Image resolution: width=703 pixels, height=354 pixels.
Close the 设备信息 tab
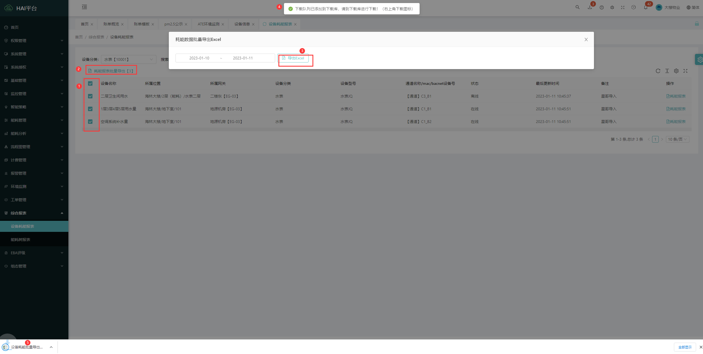coord(253,24)
